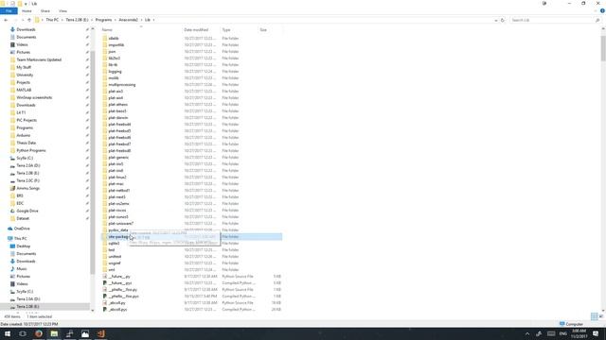Switch to File Explorer taskbar icon

[x=54, y=333]
